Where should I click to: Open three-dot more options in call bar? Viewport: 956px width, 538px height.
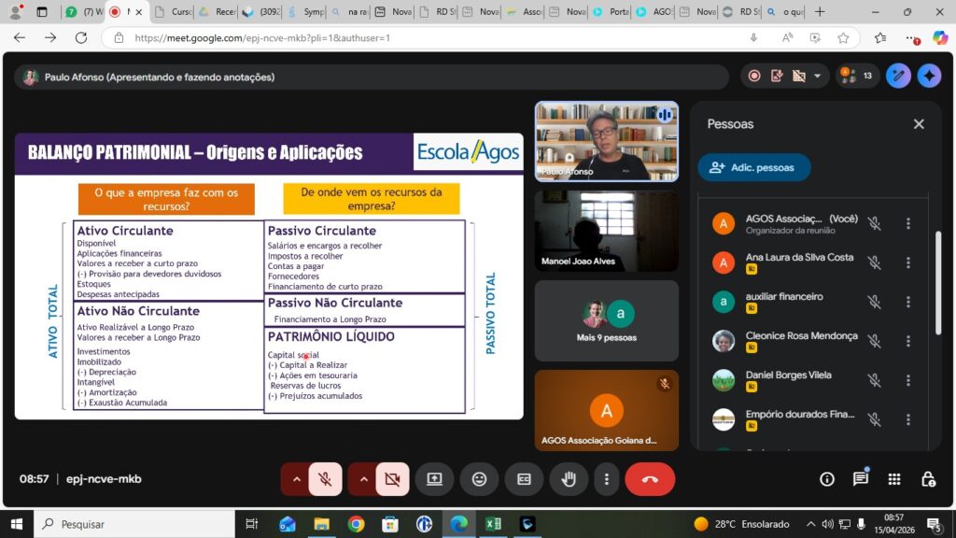pos(607,479)
